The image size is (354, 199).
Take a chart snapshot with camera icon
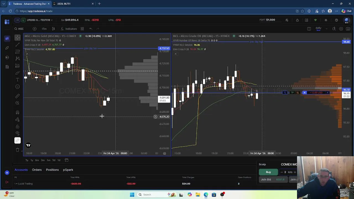348,29
